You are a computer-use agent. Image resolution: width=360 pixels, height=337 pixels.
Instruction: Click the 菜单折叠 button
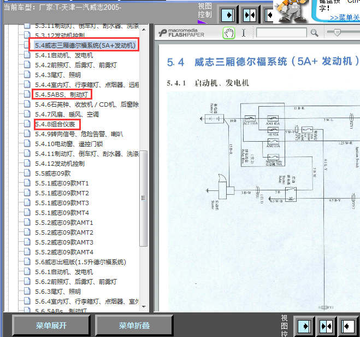(x=134, y=326)
